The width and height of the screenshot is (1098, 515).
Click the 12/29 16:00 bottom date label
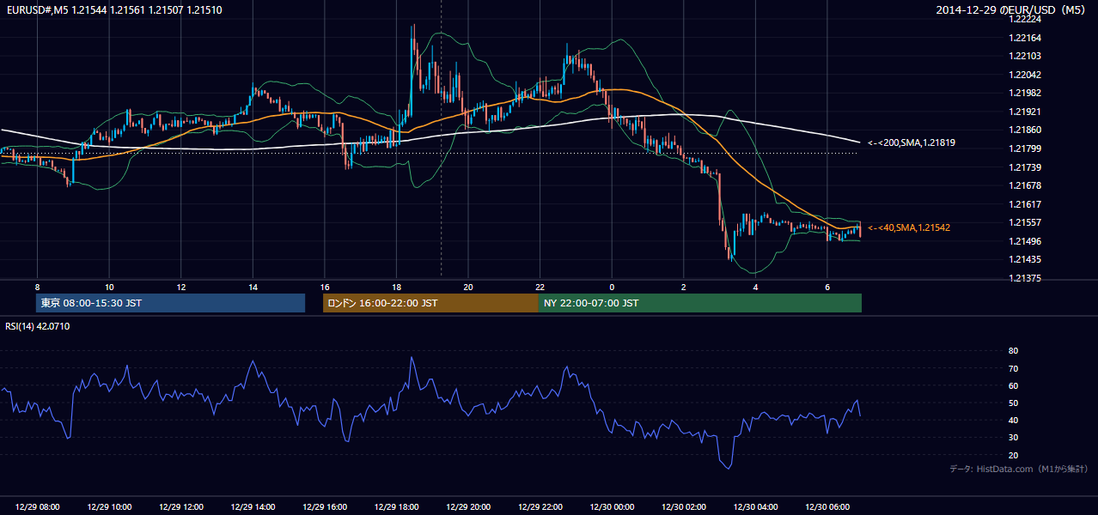(x=325, y=507)
